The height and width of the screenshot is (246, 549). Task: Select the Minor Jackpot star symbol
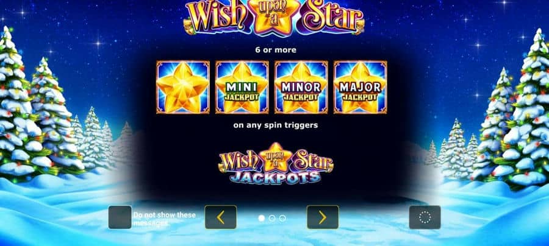[x=301, y=87]
